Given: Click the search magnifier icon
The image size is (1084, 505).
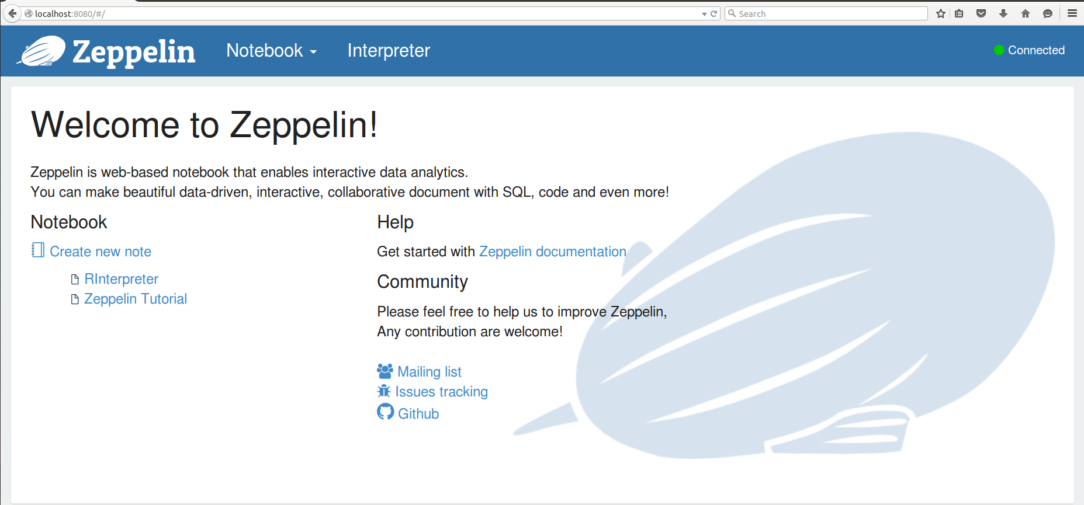Looking at the screenshot, I should click(732, 13).
